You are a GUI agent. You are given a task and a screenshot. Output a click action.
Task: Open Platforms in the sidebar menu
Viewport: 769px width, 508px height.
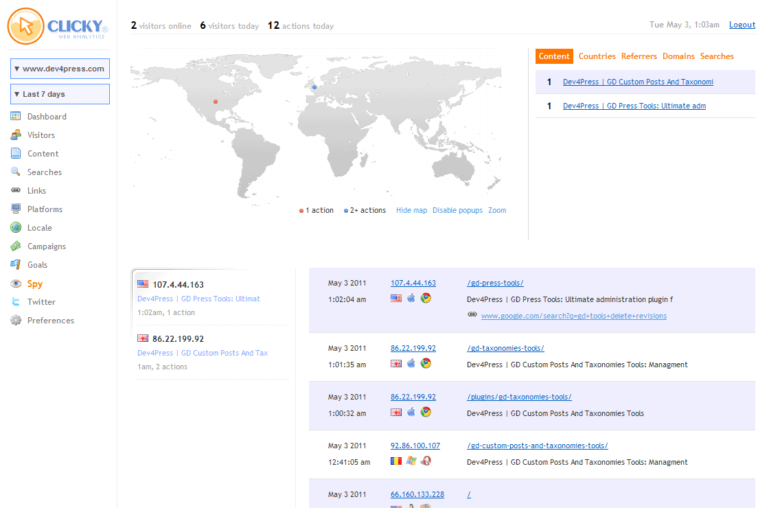pyautogui.click(x=45, y=209)
